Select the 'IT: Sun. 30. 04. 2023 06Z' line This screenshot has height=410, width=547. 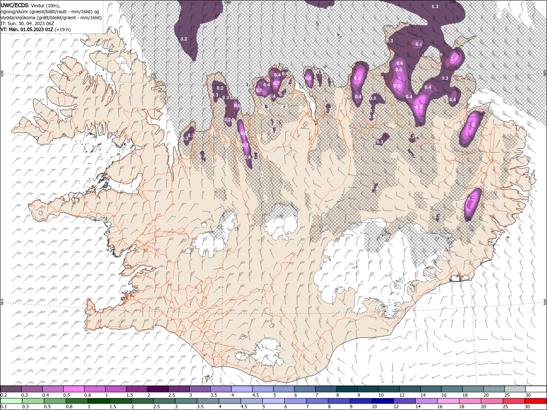pos(28,23)
